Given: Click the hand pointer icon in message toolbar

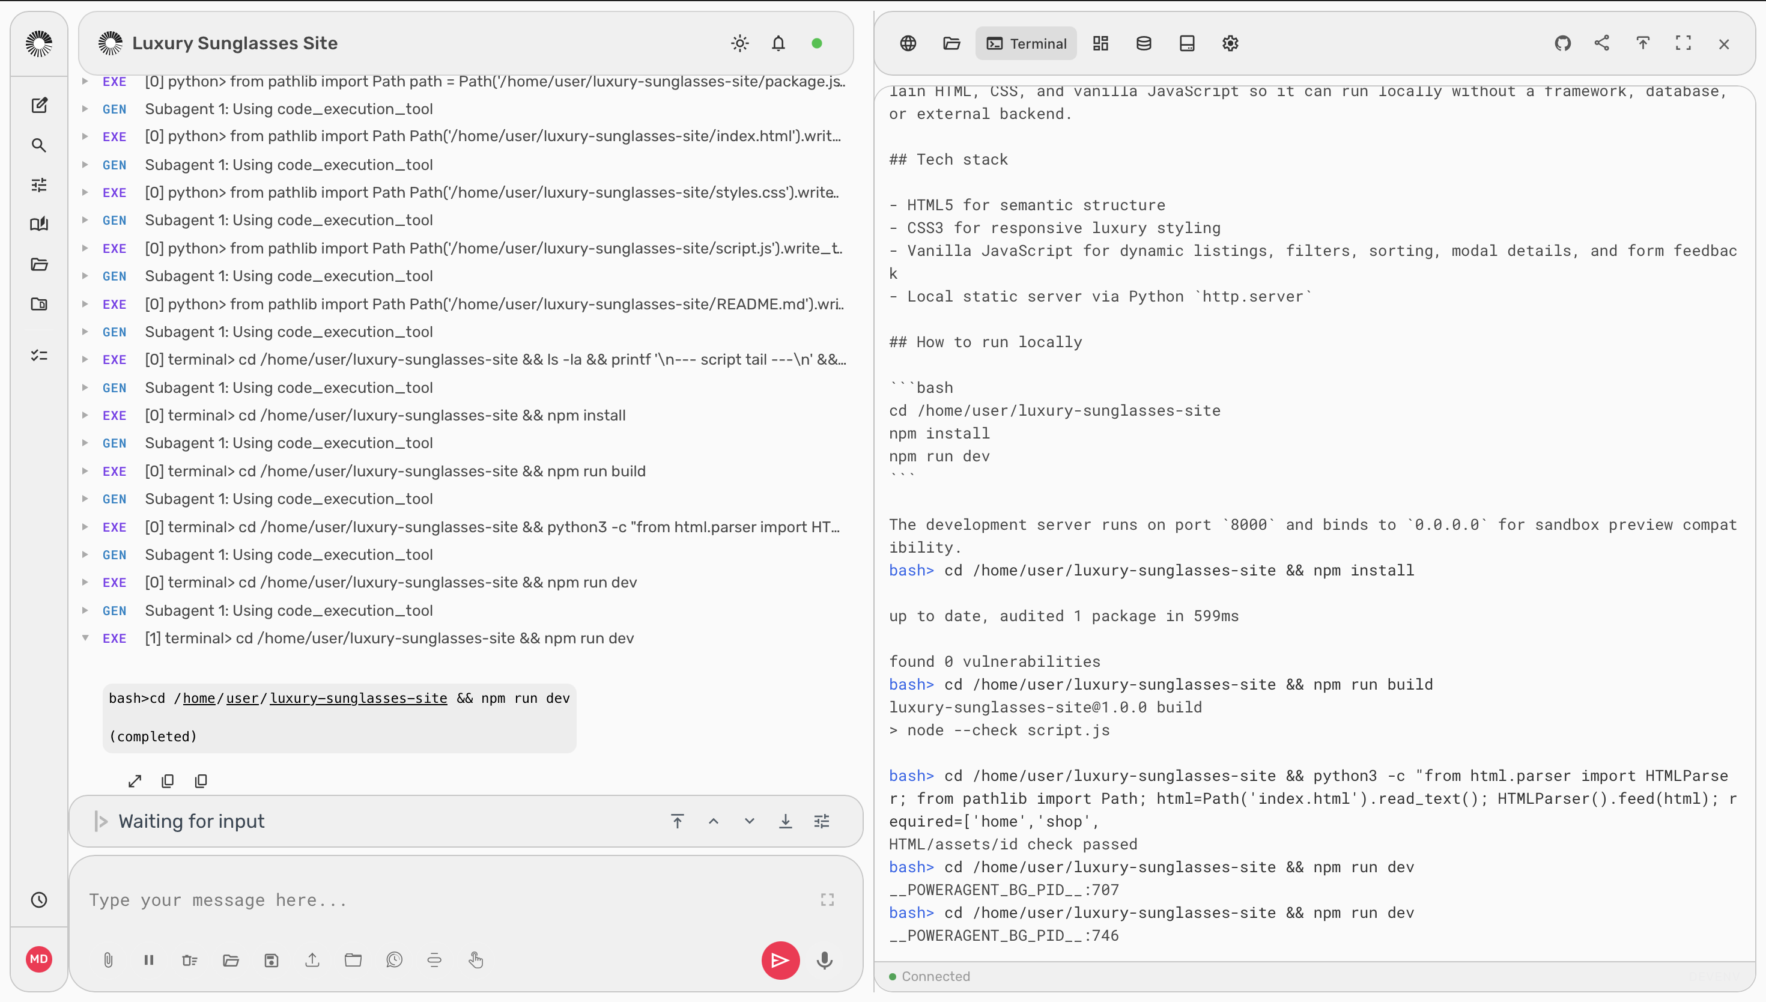Looking at the screenshot, I should point(476,960).
